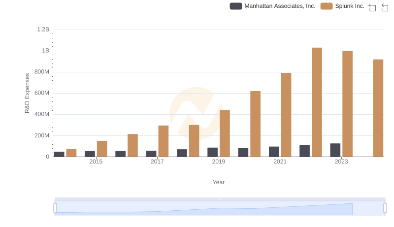Click the zoom area selection icon
This screenshot has height=227, width=394.
372,7
